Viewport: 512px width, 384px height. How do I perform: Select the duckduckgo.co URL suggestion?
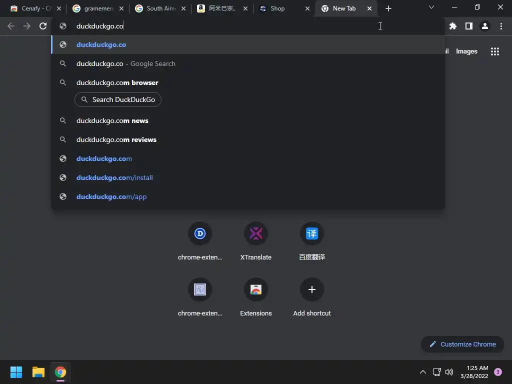(248, 44)
